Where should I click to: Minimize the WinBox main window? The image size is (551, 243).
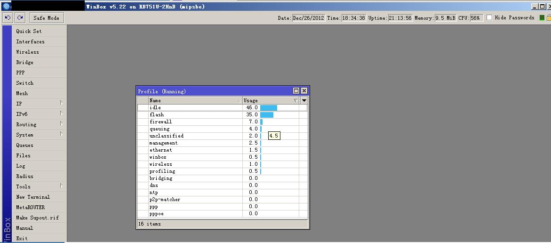(x=535, y=6)
